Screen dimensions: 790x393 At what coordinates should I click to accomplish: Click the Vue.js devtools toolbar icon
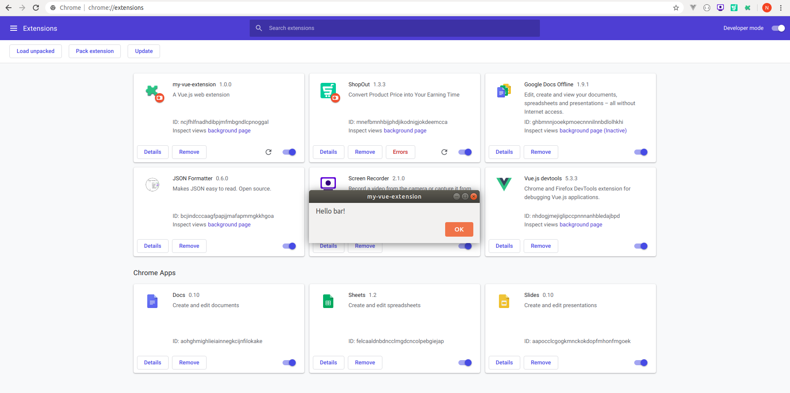(693, 8)
